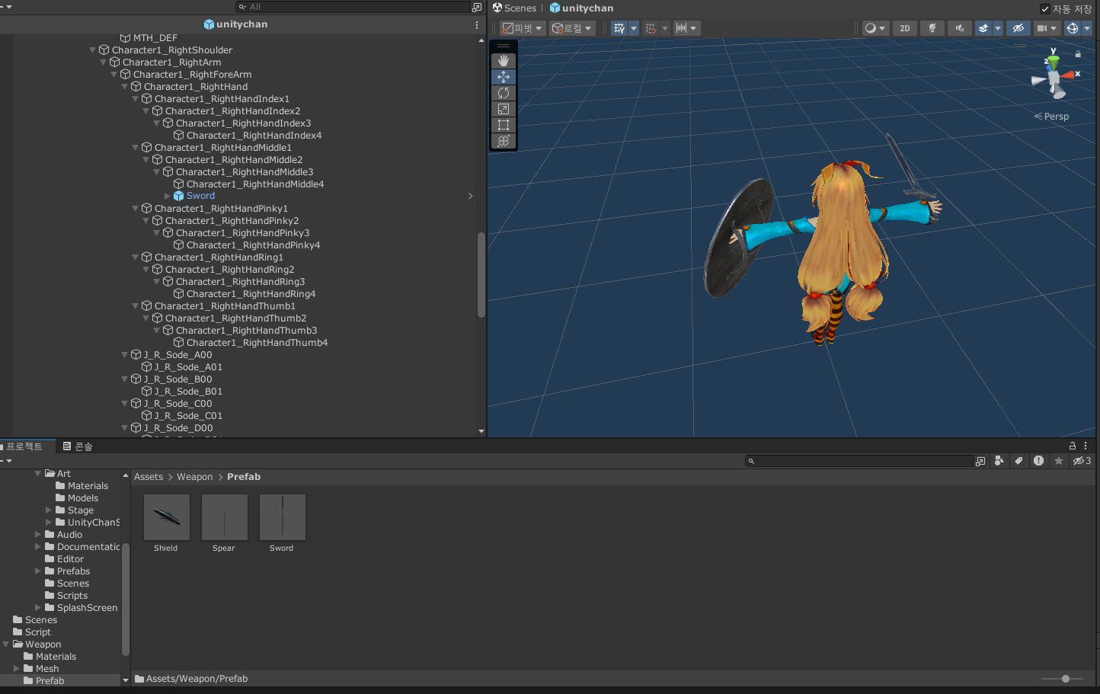Toggle hidden objects visibility in scene

click(1018, 28)
